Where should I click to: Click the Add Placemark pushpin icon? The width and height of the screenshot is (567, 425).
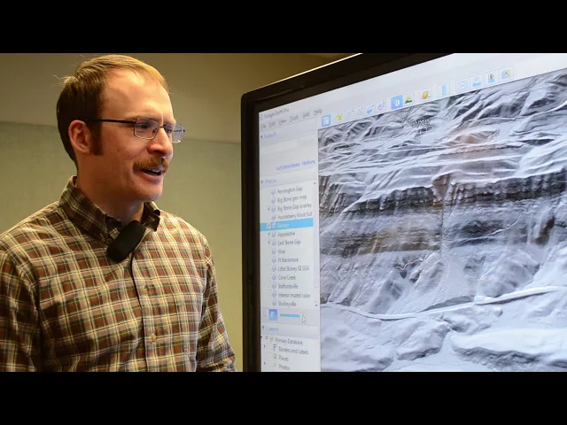[338, 118]
